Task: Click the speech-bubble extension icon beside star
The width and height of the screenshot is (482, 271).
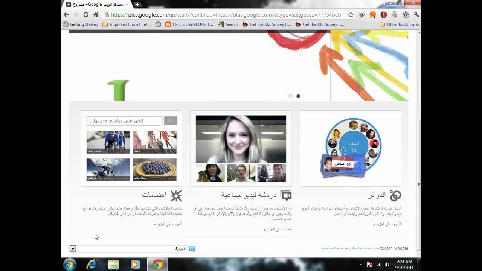Action: [x=361, y=15]
